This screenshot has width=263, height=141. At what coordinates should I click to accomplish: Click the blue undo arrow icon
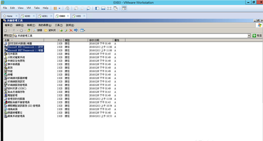pyautogui.click(x=76, y=30)
